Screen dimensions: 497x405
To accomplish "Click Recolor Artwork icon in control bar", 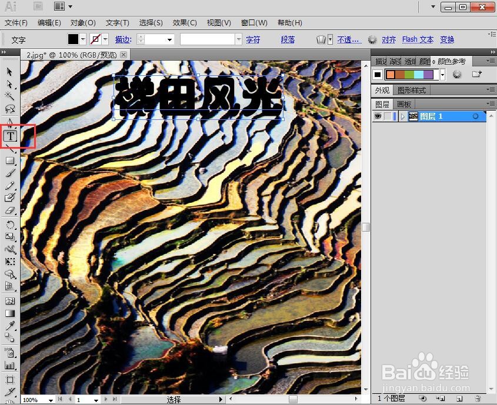I will [372, 39].
